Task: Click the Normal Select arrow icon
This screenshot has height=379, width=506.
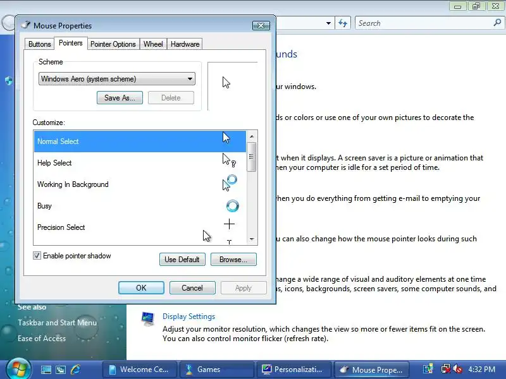Action: click(x=226, y=138)
